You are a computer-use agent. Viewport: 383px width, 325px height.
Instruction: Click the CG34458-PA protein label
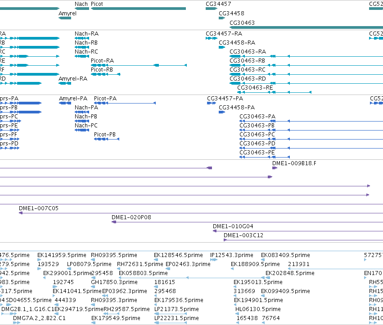(237, 108)
